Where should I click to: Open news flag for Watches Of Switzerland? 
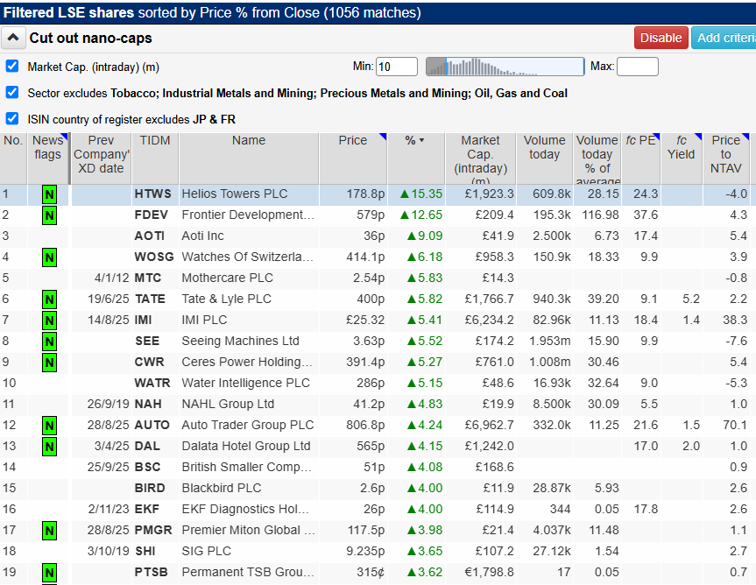(49, 257)
